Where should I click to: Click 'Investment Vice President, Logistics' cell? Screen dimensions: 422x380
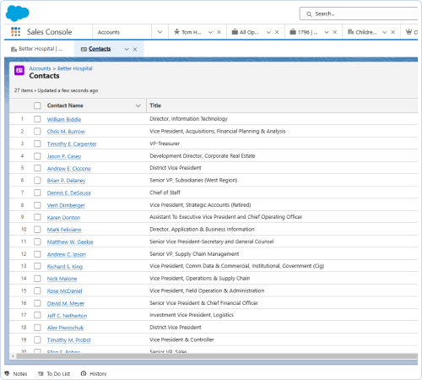pos(192,315)
